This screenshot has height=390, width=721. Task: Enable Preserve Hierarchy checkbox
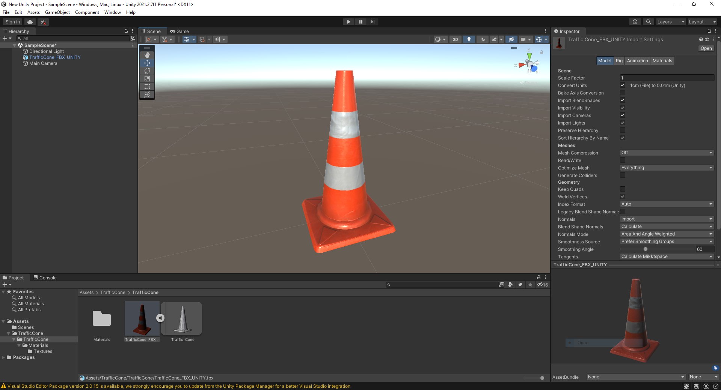pos(623,130)
